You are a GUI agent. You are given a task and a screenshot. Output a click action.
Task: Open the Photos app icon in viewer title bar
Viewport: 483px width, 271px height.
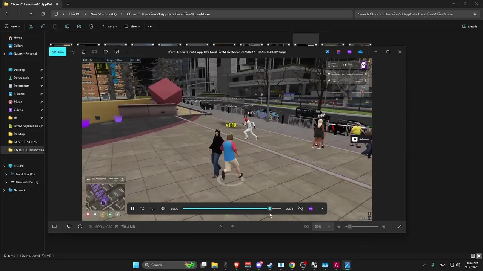[x=327, y=52]
